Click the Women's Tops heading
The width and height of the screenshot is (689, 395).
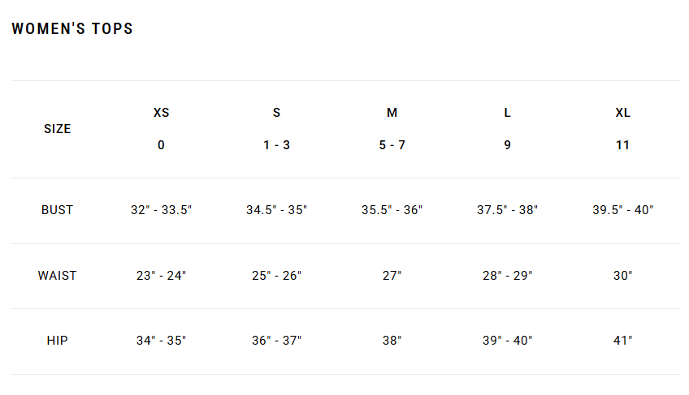[72, 29]
